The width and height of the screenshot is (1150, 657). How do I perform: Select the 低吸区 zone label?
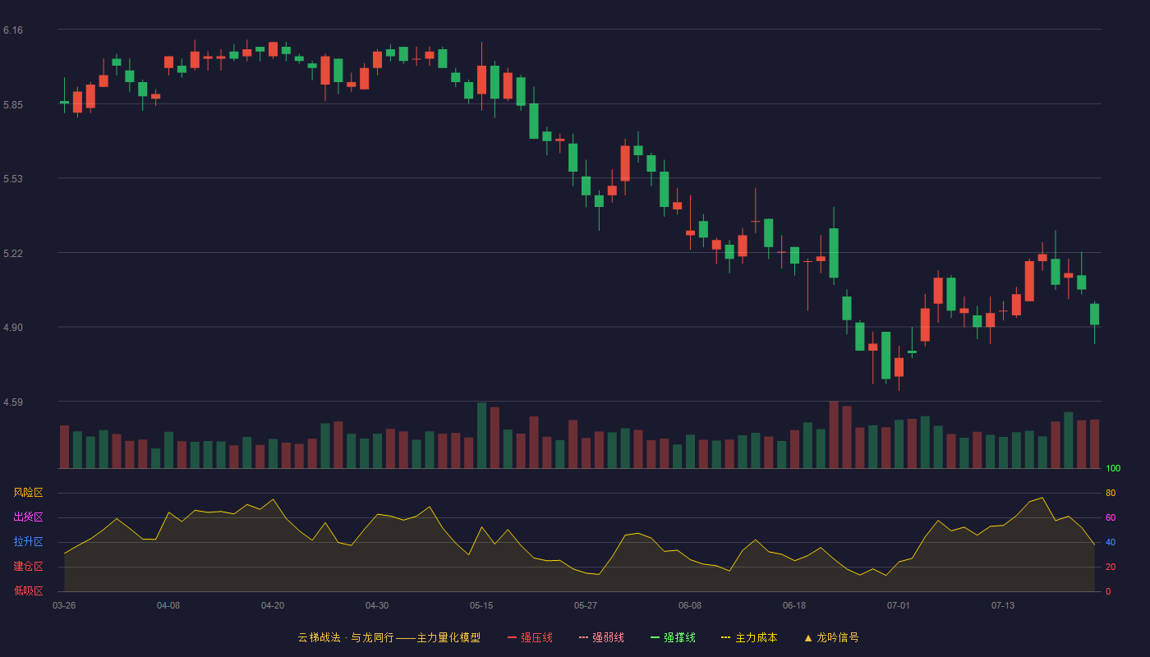[28, 590]
